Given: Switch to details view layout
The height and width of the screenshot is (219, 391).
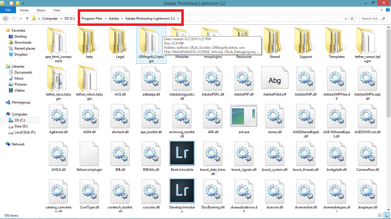Looking at the screenshot, I should [380, 215].
